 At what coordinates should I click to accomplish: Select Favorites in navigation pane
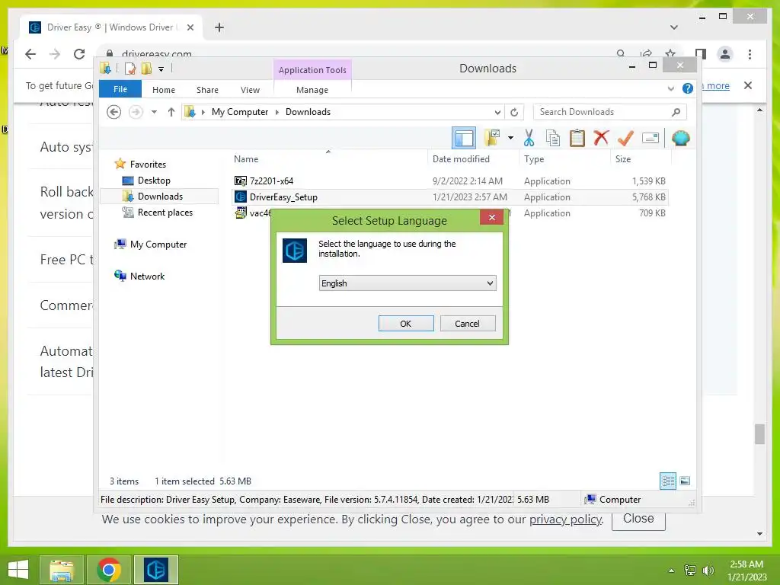[x=148, y=165]
